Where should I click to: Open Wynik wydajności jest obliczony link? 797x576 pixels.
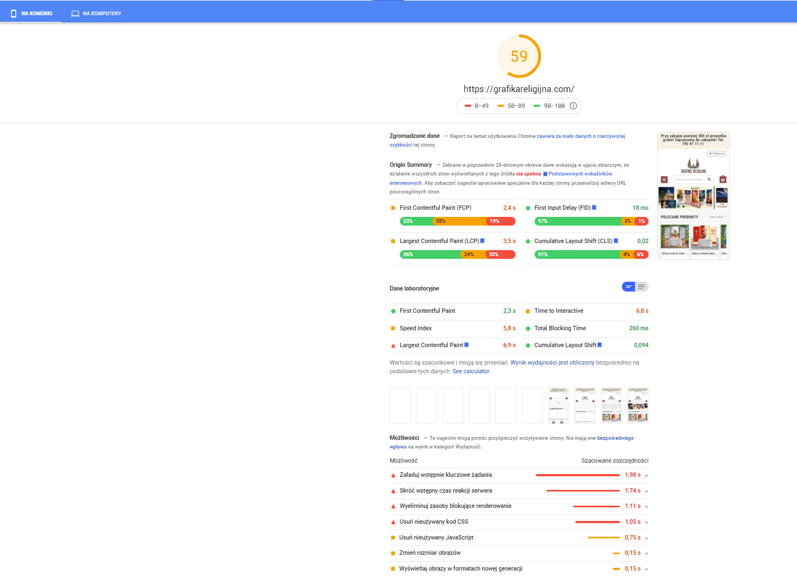pyautogui.click(x=553, y=362)
